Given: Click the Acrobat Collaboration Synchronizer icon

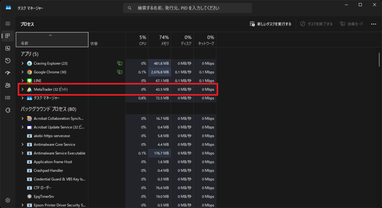Looking at the screenshot, I should [29, 119].
